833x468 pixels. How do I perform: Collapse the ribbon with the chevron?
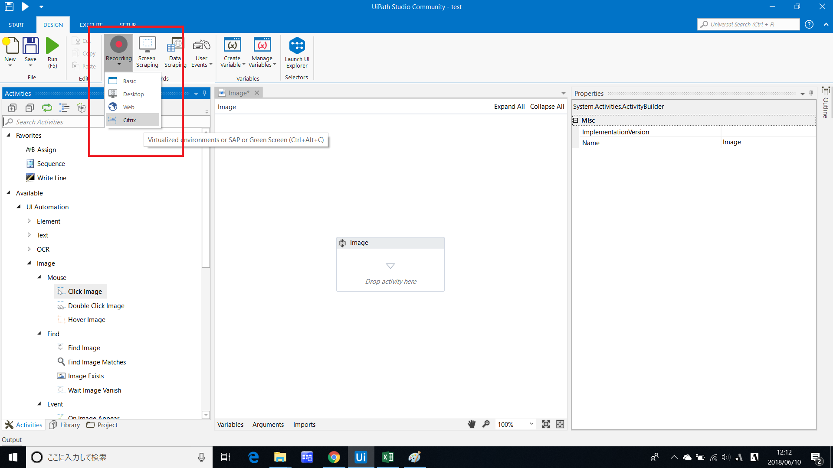[826, 24]
